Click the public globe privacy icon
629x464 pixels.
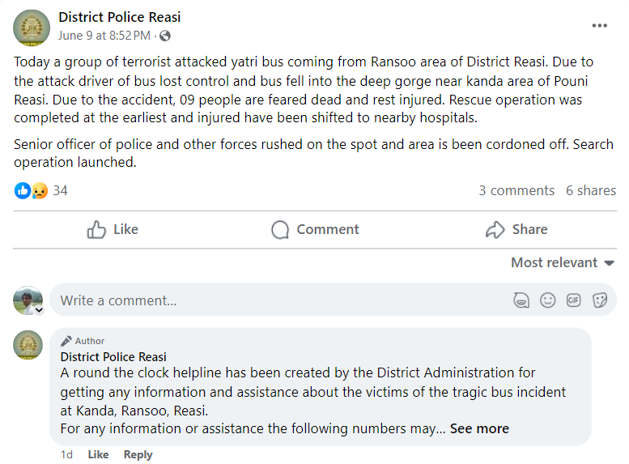point(166,36)
